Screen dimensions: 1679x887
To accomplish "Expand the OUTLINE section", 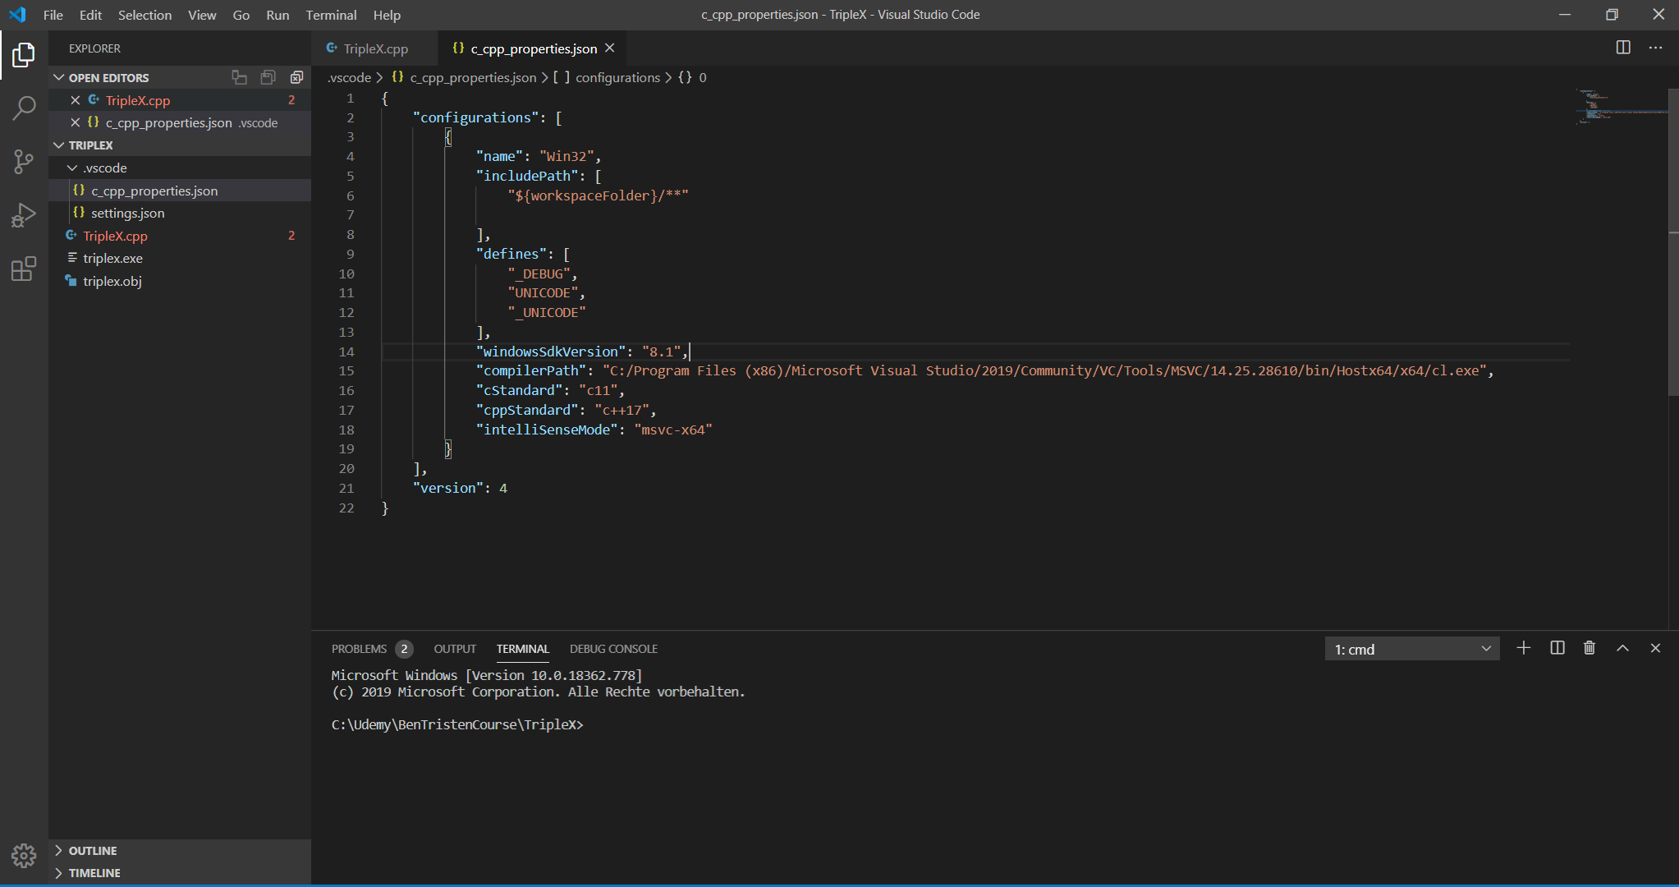I will (x=92, y=851).
